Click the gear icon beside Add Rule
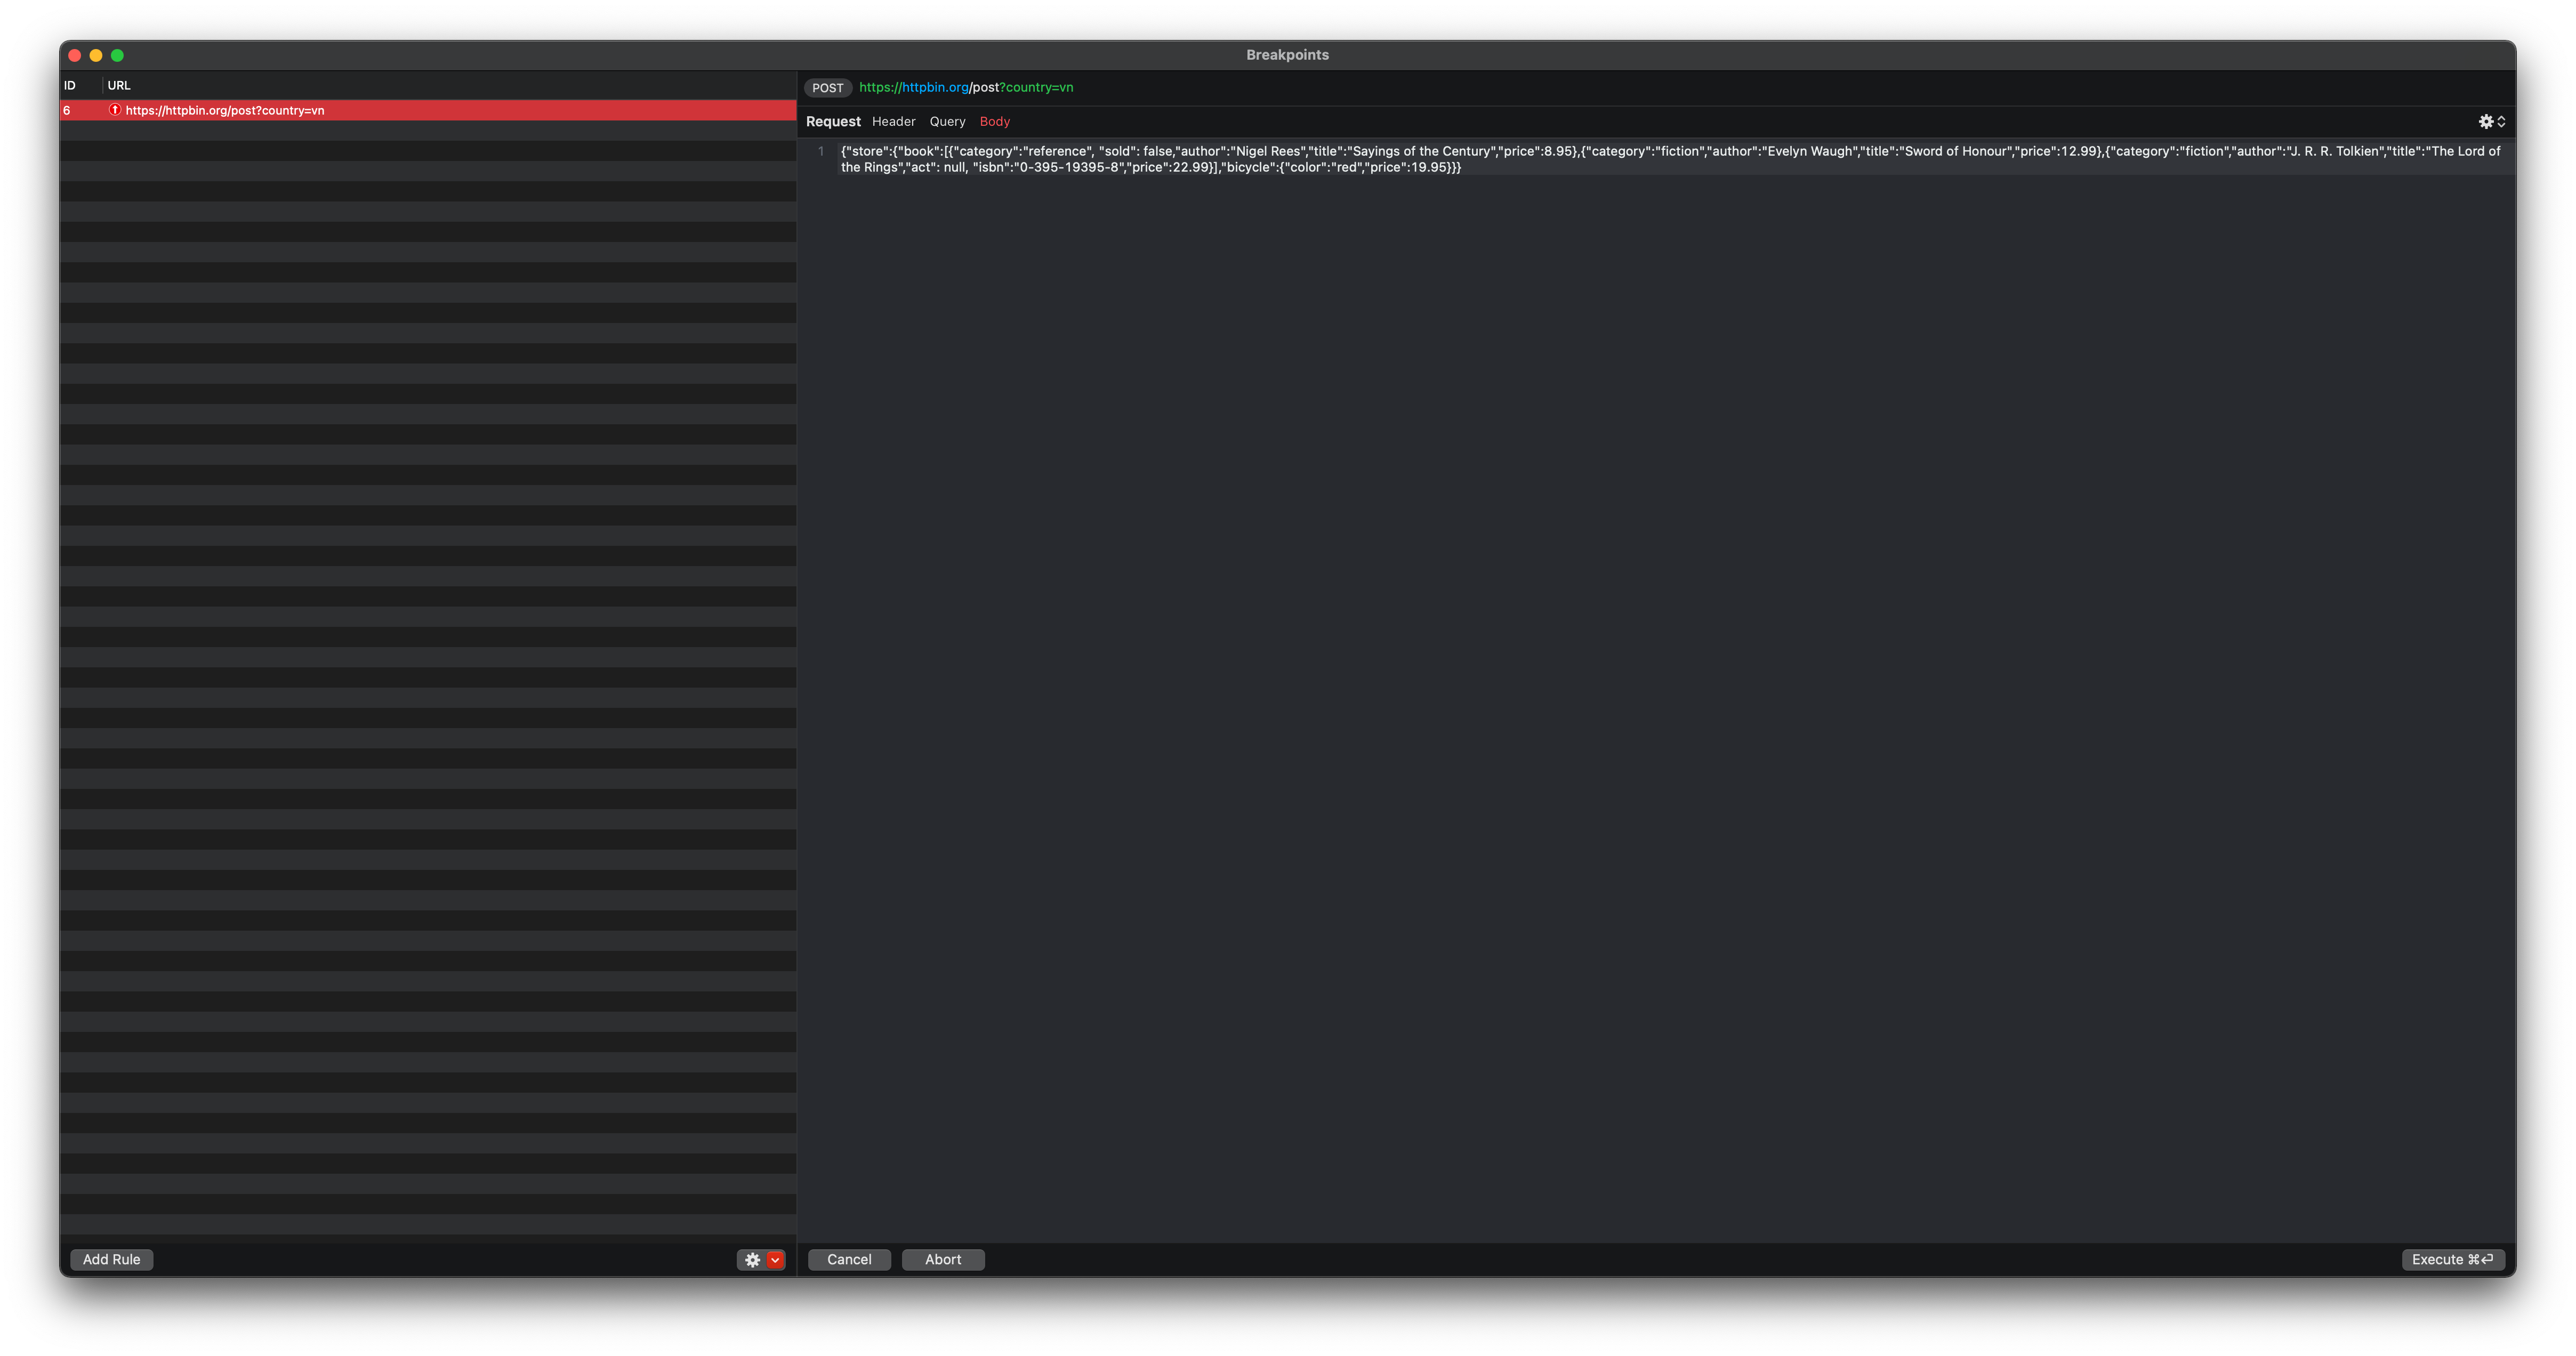This screenshot has width=2576, height=1356. coord(752,1259)
